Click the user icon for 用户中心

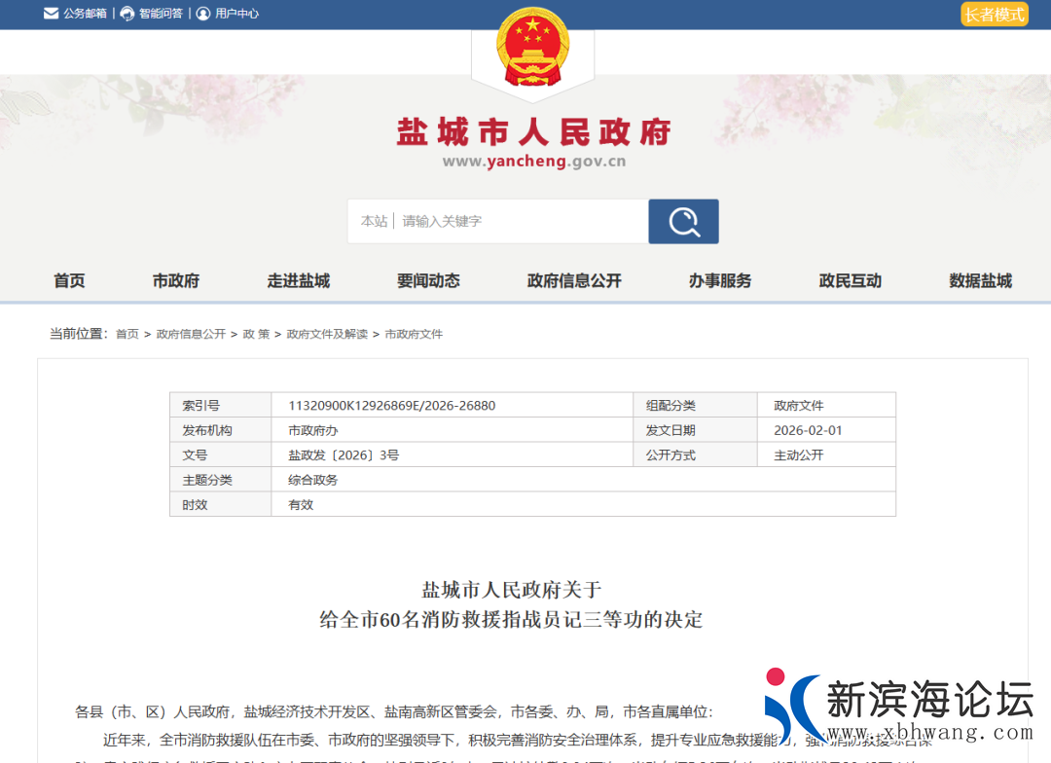click(203, 14)
